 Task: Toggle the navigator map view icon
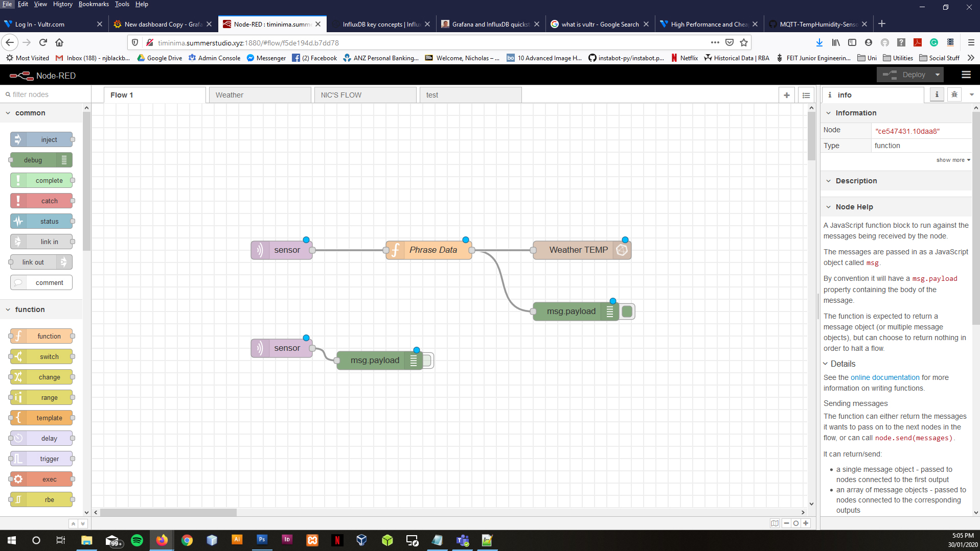click(774, 523)
